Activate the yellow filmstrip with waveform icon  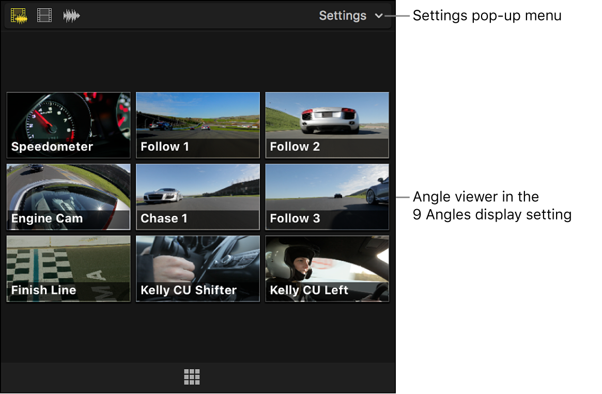(x=19, y=15)
